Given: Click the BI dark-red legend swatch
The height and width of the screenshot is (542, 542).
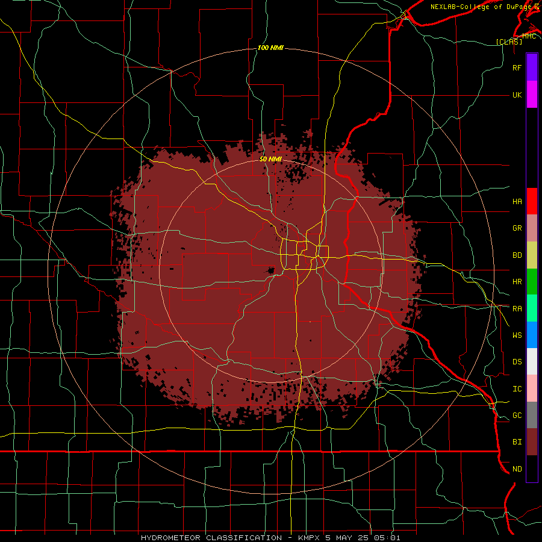Looking at the screenshot, I should tap(532, 442).
